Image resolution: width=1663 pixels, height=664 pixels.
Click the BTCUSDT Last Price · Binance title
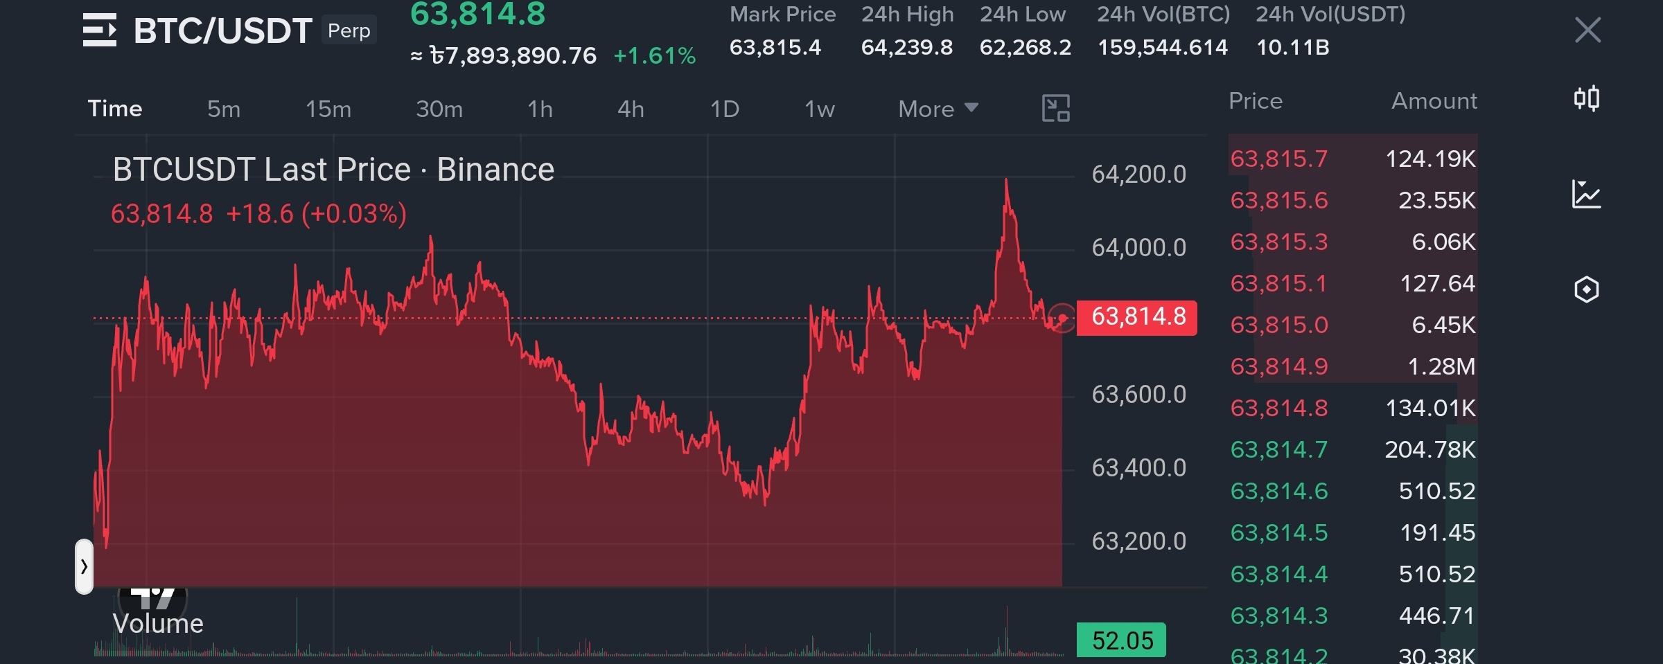[x=333, y=170]
